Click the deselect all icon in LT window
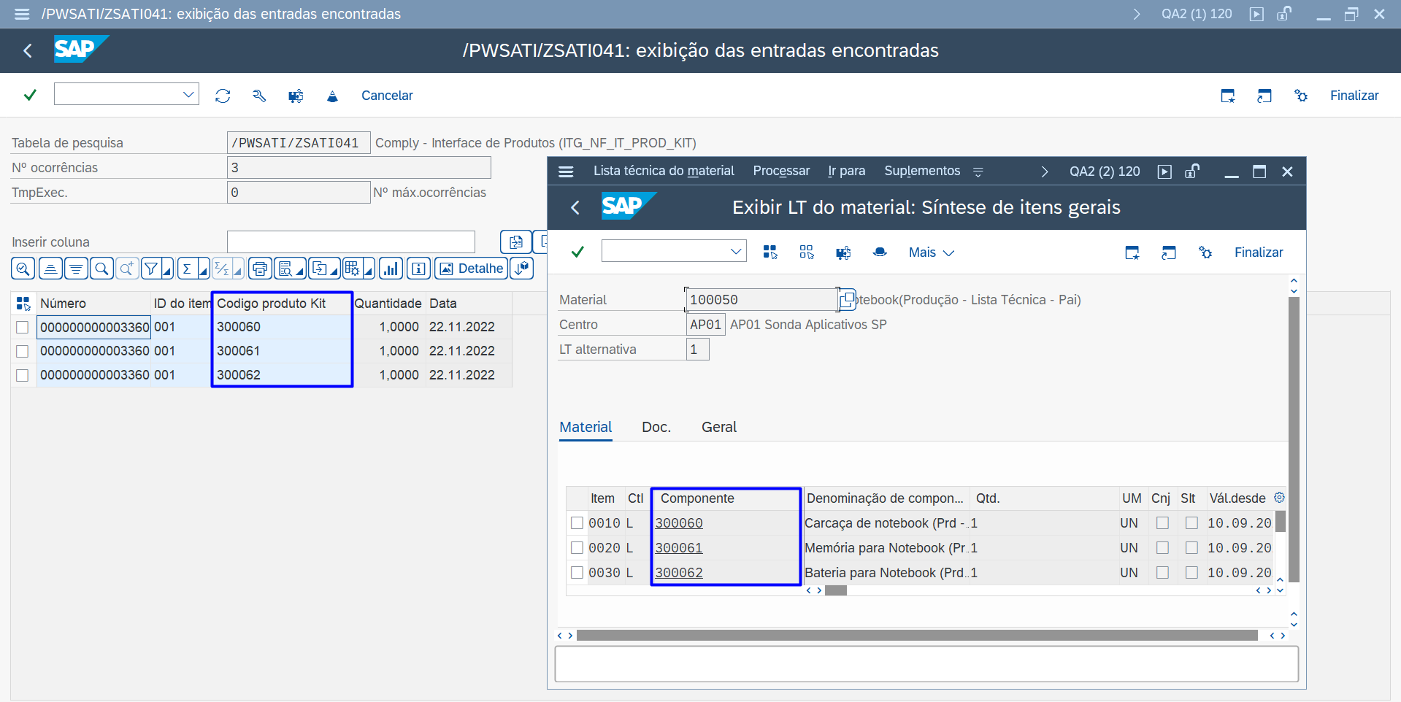Image resolution: width=1401 pixels, height=702 pixels. pyautogui.click(x=807, y=252)
